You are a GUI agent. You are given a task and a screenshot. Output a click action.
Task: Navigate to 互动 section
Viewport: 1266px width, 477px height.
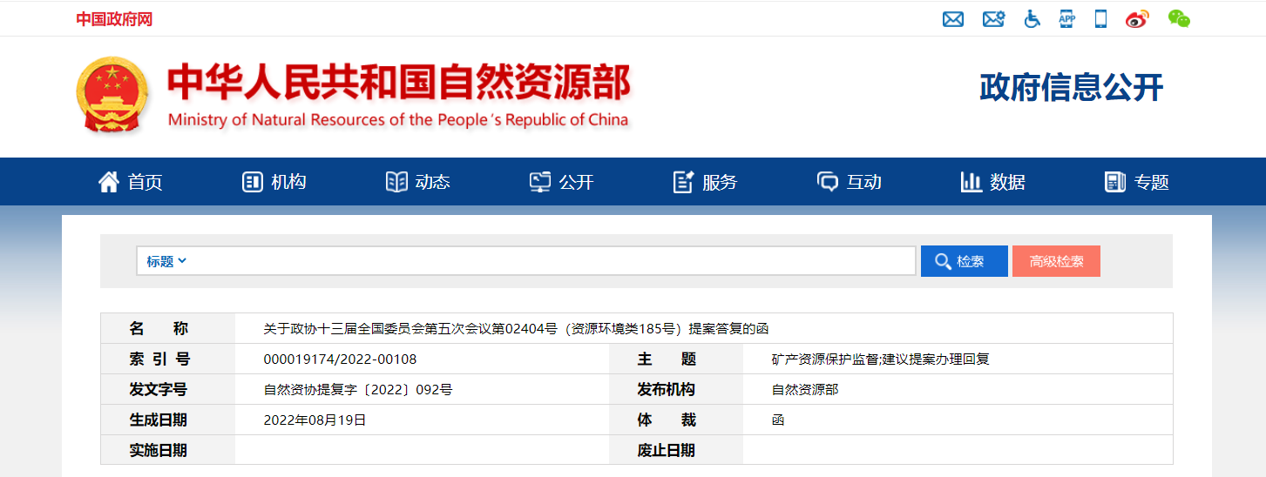[850, 182]
